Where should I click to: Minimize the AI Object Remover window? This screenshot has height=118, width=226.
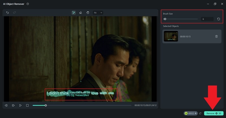(208, 4)
